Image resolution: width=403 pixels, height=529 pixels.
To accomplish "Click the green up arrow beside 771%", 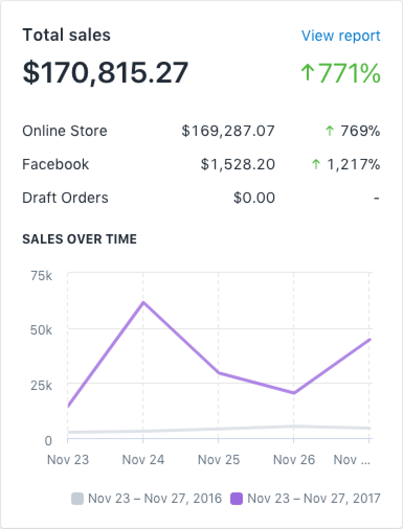I will click(x=308, y=73).
